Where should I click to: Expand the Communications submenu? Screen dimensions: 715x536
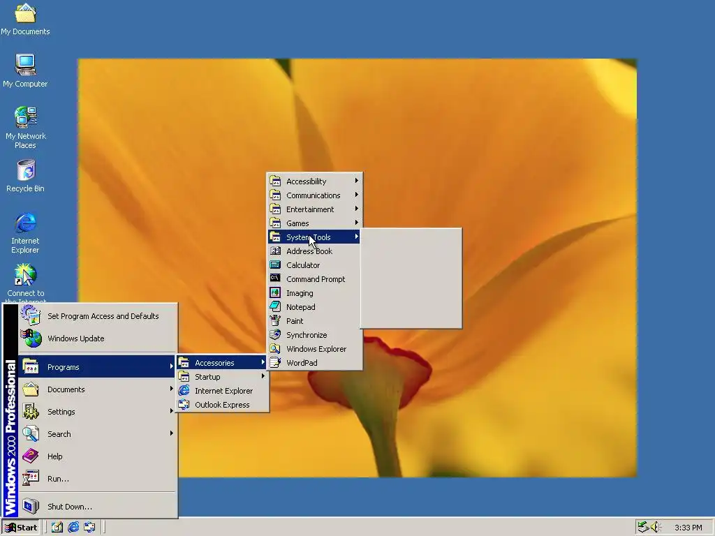315,195
